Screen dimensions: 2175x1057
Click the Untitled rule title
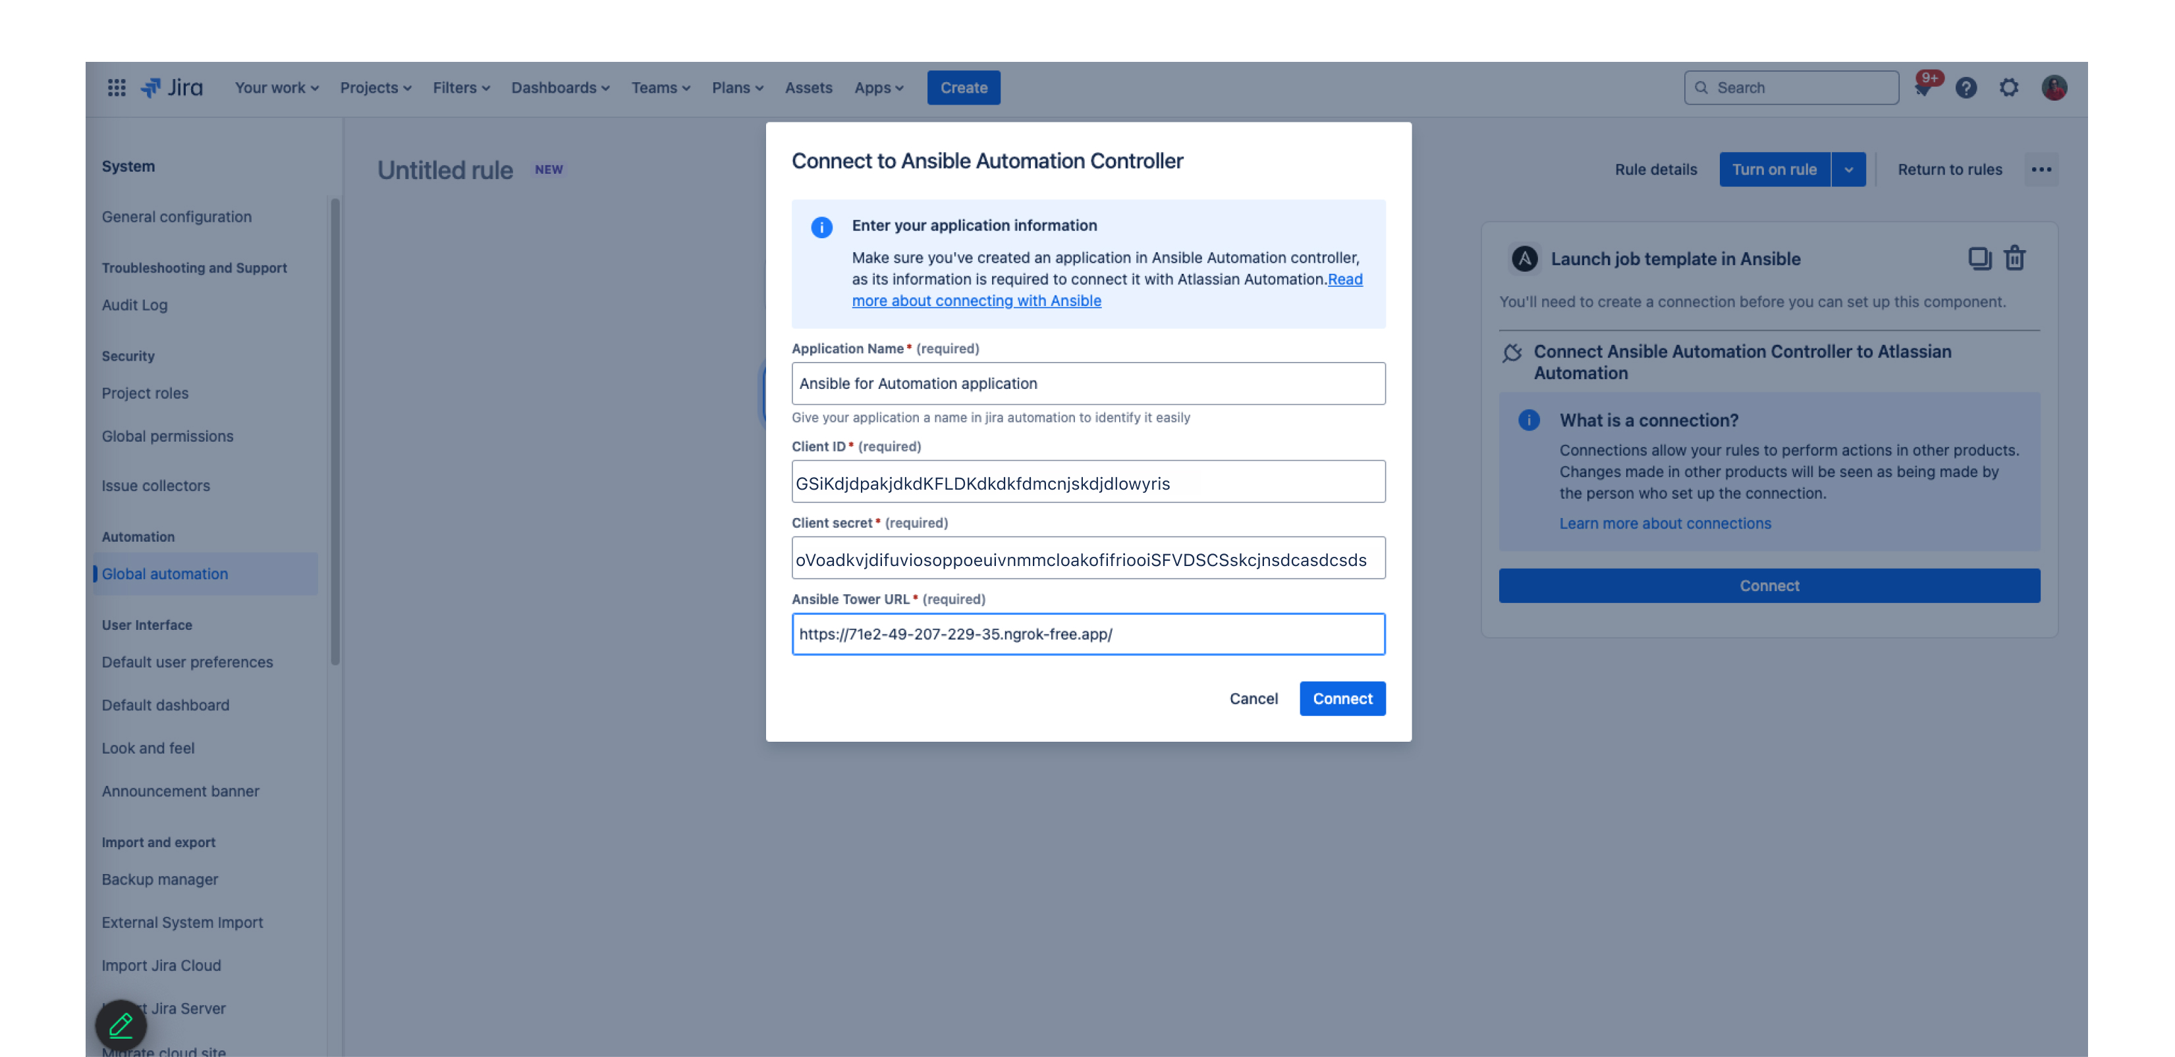pos(445,170)
